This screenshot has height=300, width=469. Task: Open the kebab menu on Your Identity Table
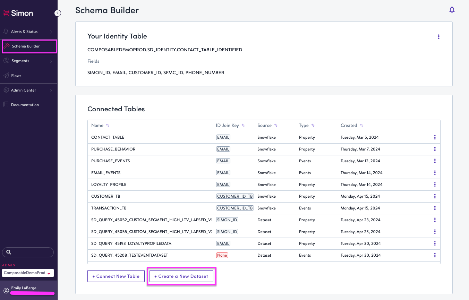tap(438, 36)
